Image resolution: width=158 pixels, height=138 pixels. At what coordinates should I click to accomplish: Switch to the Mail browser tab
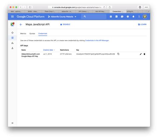(16, 11)
